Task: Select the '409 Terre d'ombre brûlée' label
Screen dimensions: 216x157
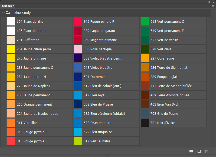Action: (x=170, y=95)
